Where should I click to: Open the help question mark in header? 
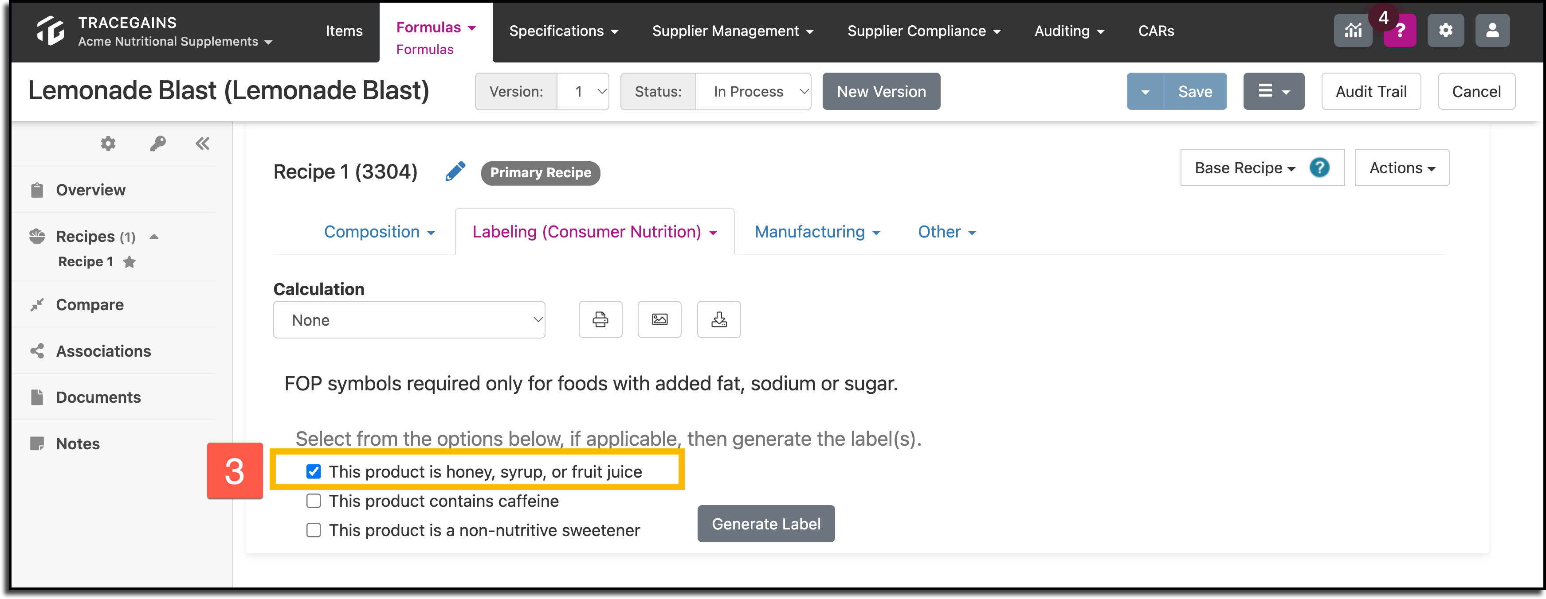point(1400,30)
